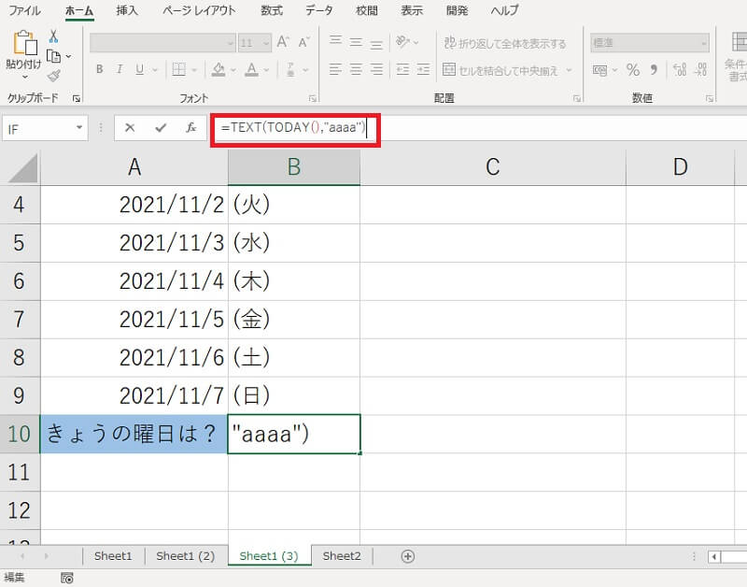747x587 pixels.
Task: Switch to the 数式 ribbon tab
Action: point(271,11)
